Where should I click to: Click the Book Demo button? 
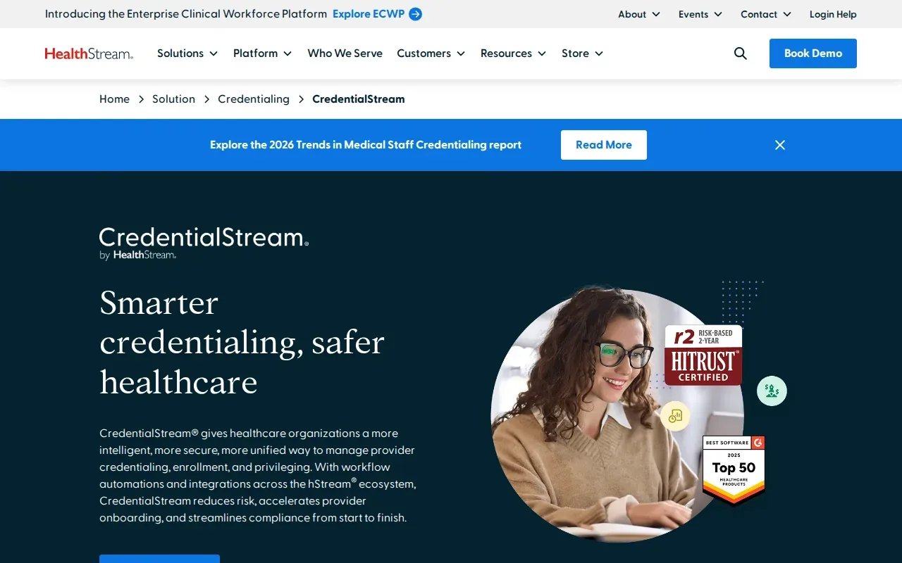point(813,53)
